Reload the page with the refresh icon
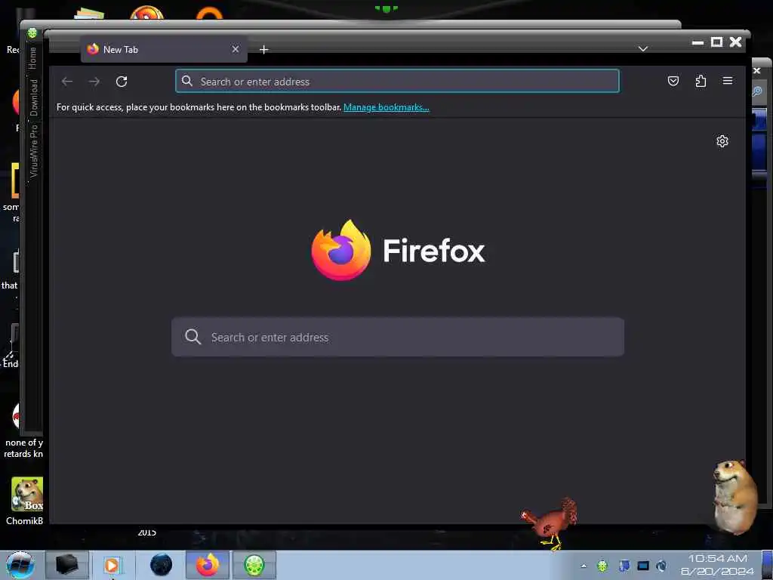The height and width of the screenshot is (580, 773). (x=122, y=82)
